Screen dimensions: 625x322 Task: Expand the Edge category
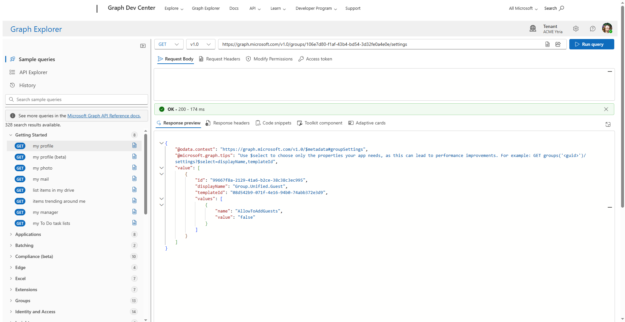[11, 267]
